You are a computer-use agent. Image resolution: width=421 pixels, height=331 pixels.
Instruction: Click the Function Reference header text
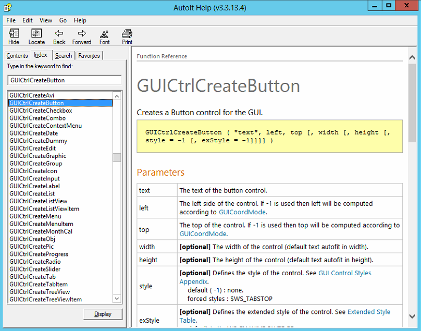tap(162, 56)
